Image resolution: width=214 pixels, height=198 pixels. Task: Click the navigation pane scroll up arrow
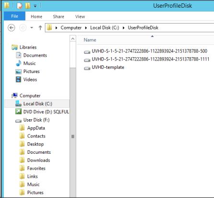pyautogui.click(x=73, y=38)
